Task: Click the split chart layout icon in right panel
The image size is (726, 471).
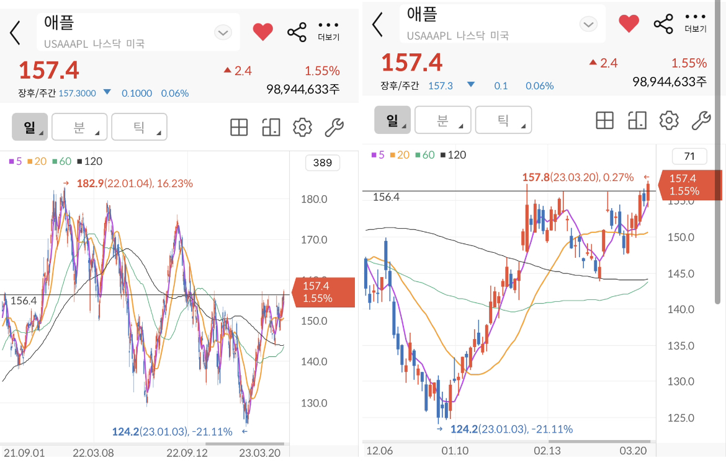Action: (x=637, y=120)
